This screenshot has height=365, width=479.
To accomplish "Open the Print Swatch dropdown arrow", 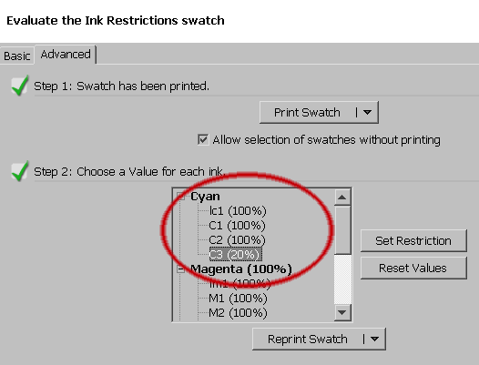I will pyautogui.click(x=368, y=112).
